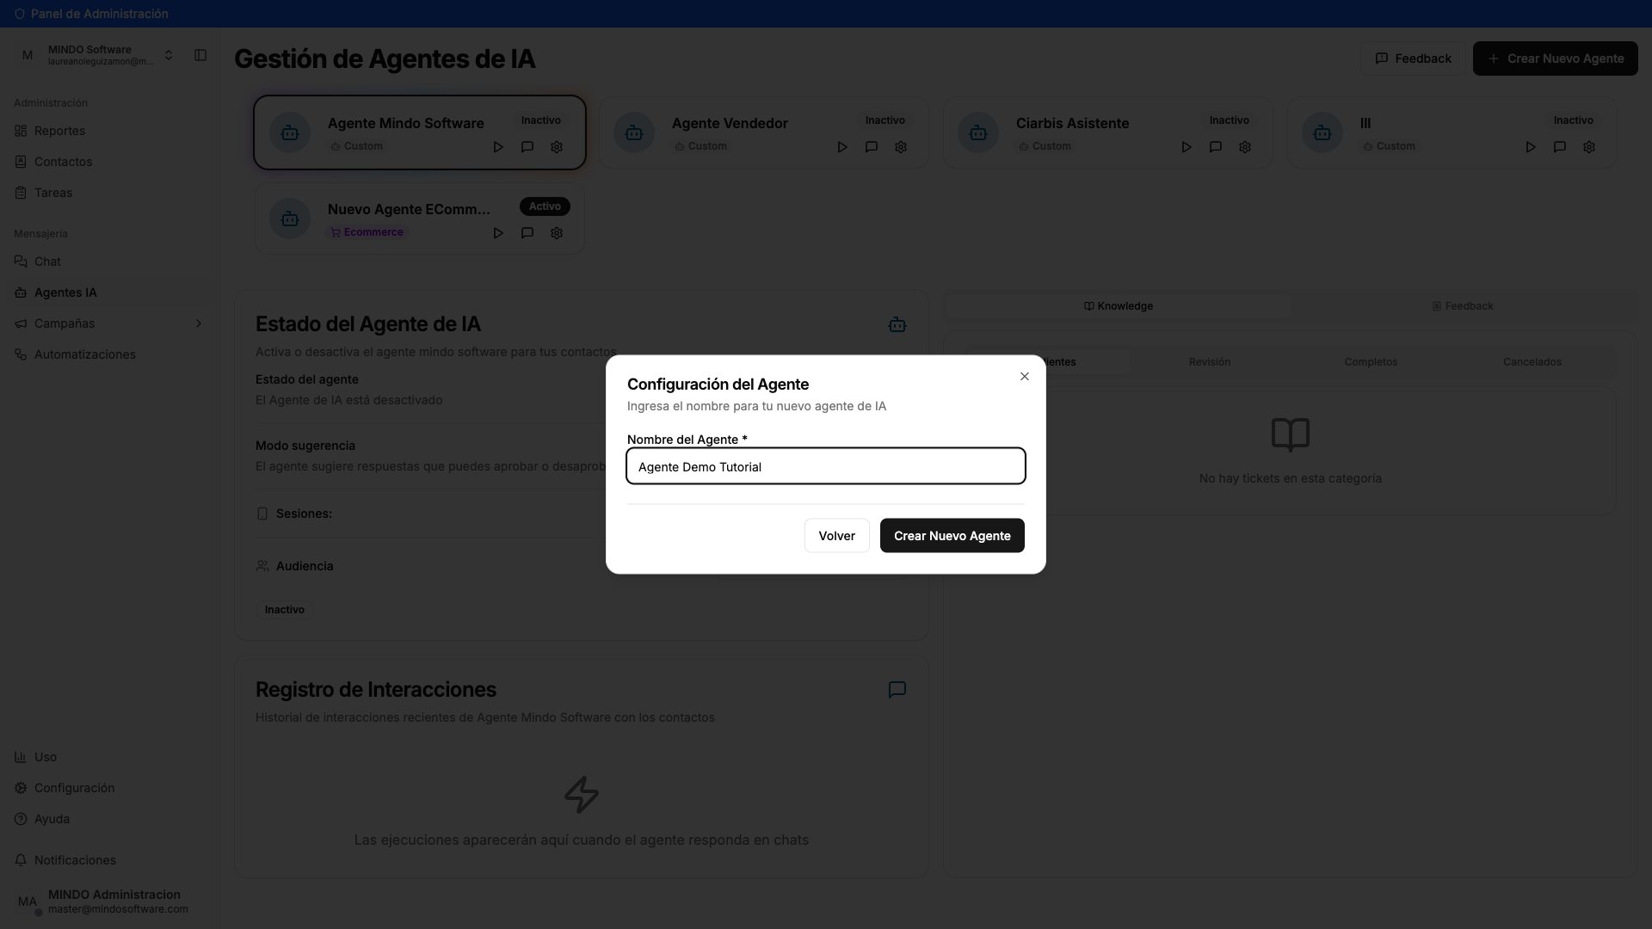Screen dimensions: 1652x929
Task: Open chat icon for Ciarbis Asistente
Action: 1216,147
